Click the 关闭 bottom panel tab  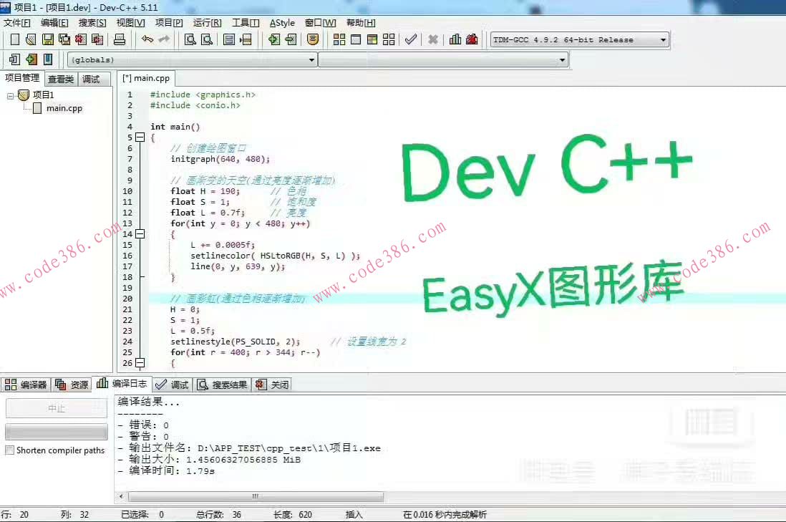[272, 385]
